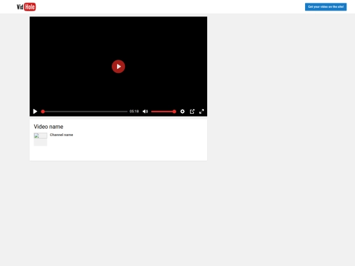The image size is (355, 266).
Task: Start video with the large red play button
Action: click(118, 66)
